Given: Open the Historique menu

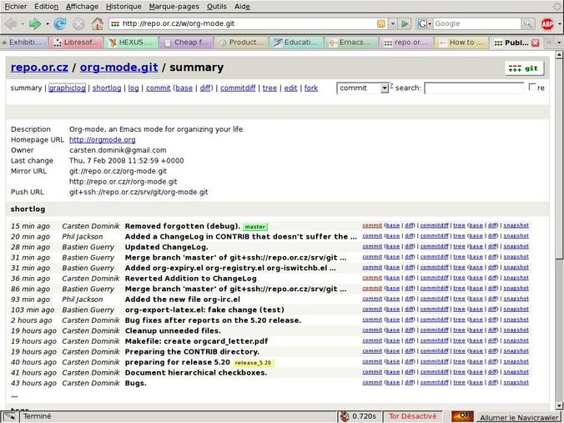Looking at the screenshot, I should pyautogui.click(x=123, y=7).
